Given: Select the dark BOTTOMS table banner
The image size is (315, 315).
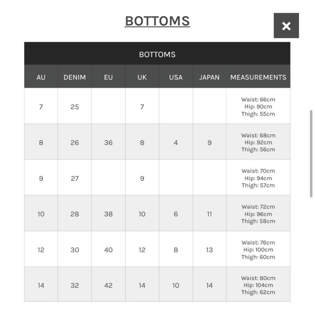Looking at the screenshot, I should click(157, 54).
